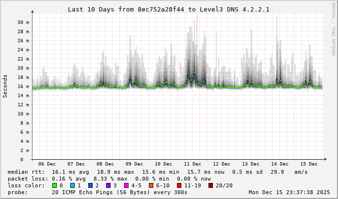Screen dimensions: 338x199
Task: Click the 06 Dec date label
Action: [47, 164]
